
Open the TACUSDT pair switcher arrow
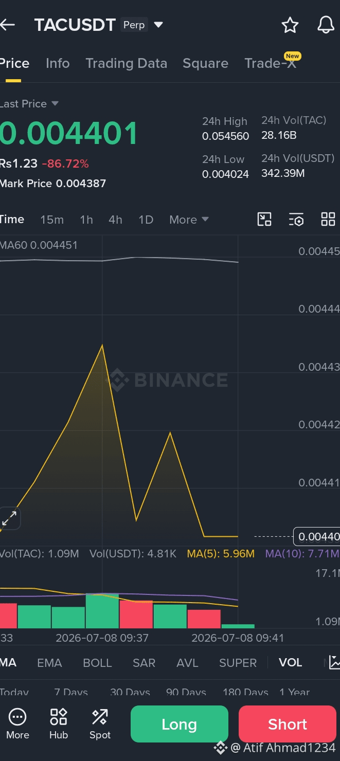(158, 25)
